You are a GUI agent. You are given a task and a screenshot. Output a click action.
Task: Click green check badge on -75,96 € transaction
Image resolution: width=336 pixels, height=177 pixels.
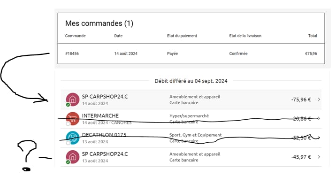68,105
